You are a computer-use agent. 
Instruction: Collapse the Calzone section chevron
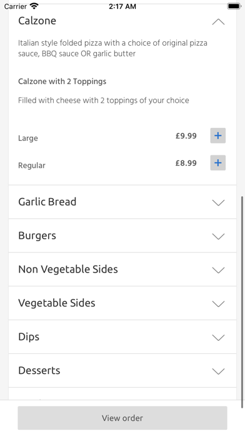[218, 22]
